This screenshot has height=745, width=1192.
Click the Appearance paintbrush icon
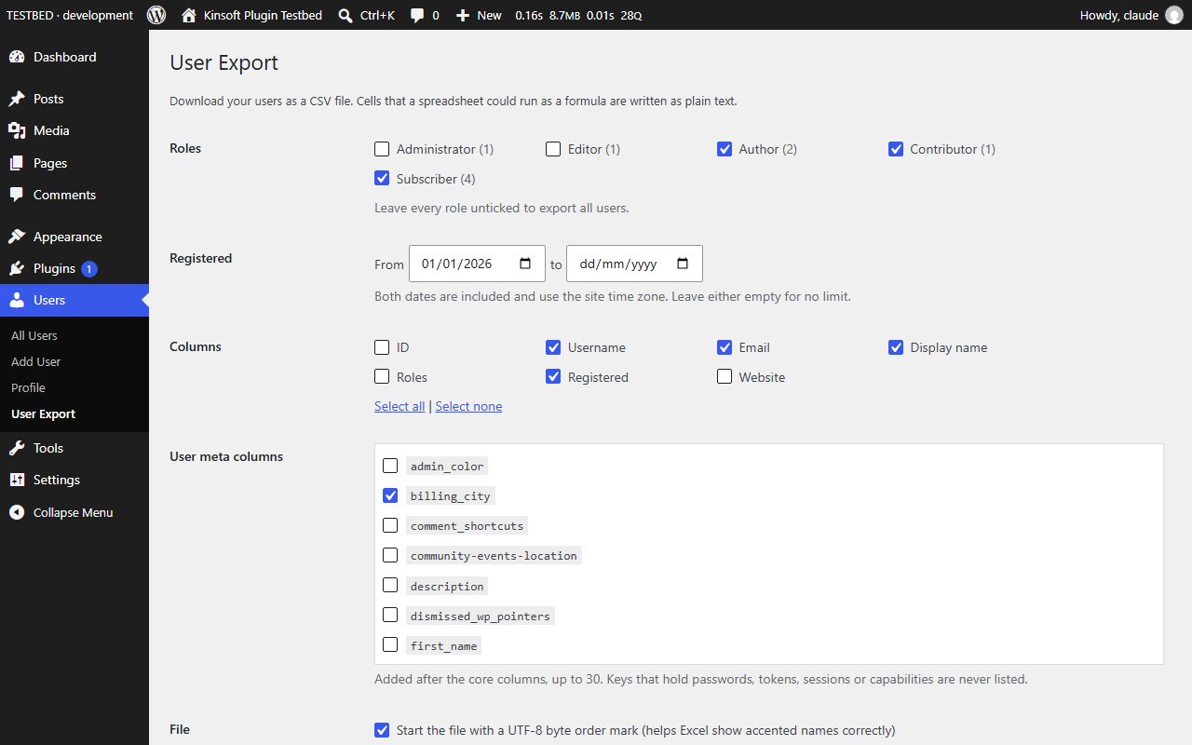pyautogui.click(x=17, y=237)
